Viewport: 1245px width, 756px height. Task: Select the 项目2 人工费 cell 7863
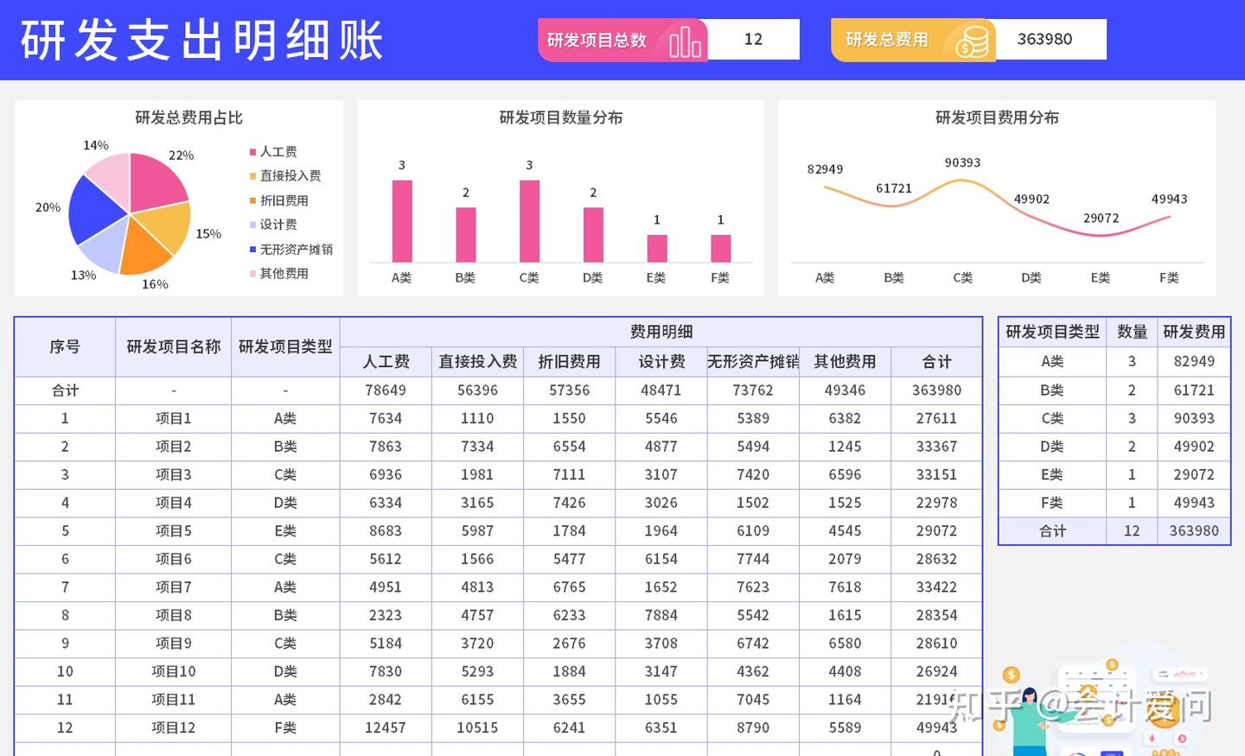pyautogui.click(x=386, y=447)
